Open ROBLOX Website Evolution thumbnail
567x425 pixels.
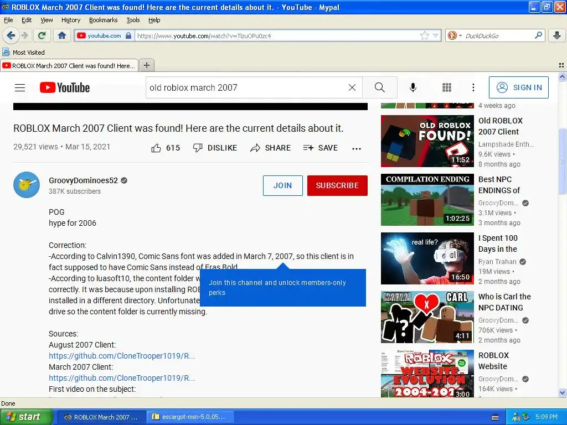coord(427,374)
